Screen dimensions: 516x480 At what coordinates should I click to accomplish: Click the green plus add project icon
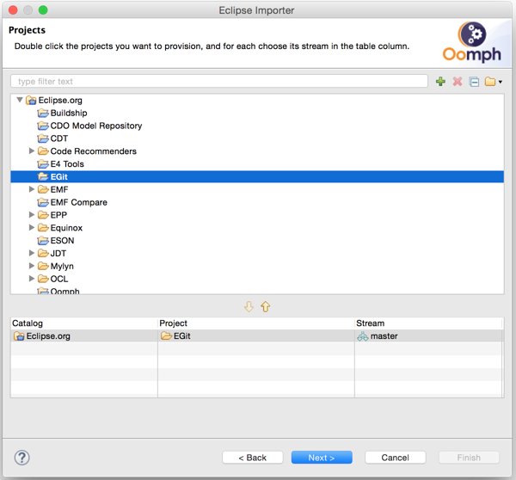pyautogui.click(x=440, y=82)
